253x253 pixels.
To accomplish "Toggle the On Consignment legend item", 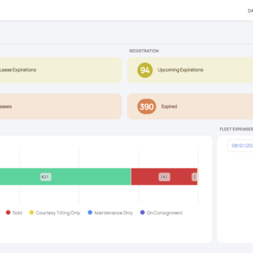I will click(x=161, y=213).
